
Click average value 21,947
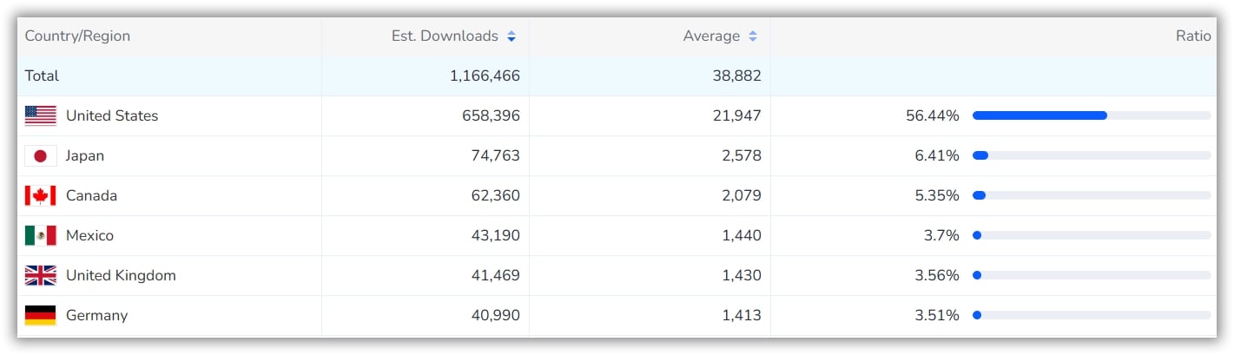(737, 115)
